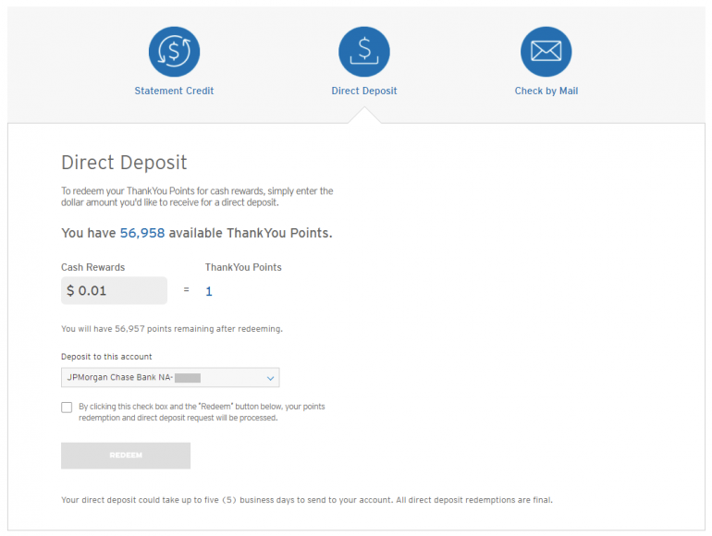Click the Cash Rewards amount input field
This screenshot has height=536, width=712.
(x=114, y=291)
